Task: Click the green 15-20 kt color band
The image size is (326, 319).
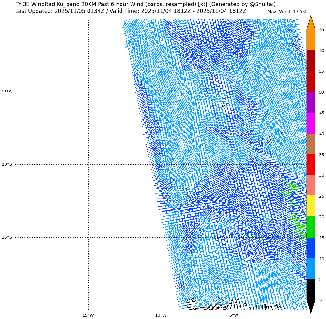Action: point(310,227)
